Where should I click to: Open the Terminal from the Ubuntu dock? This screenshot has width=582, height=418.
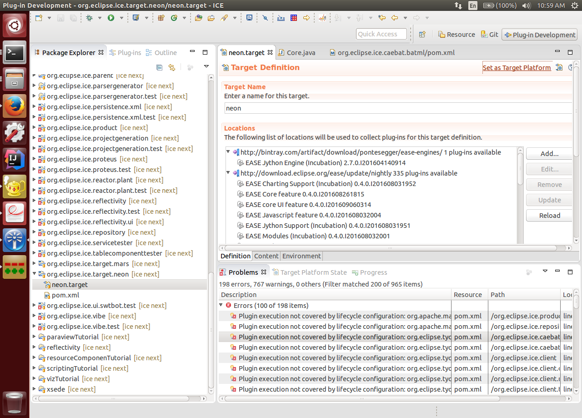(x=15, y=53)
